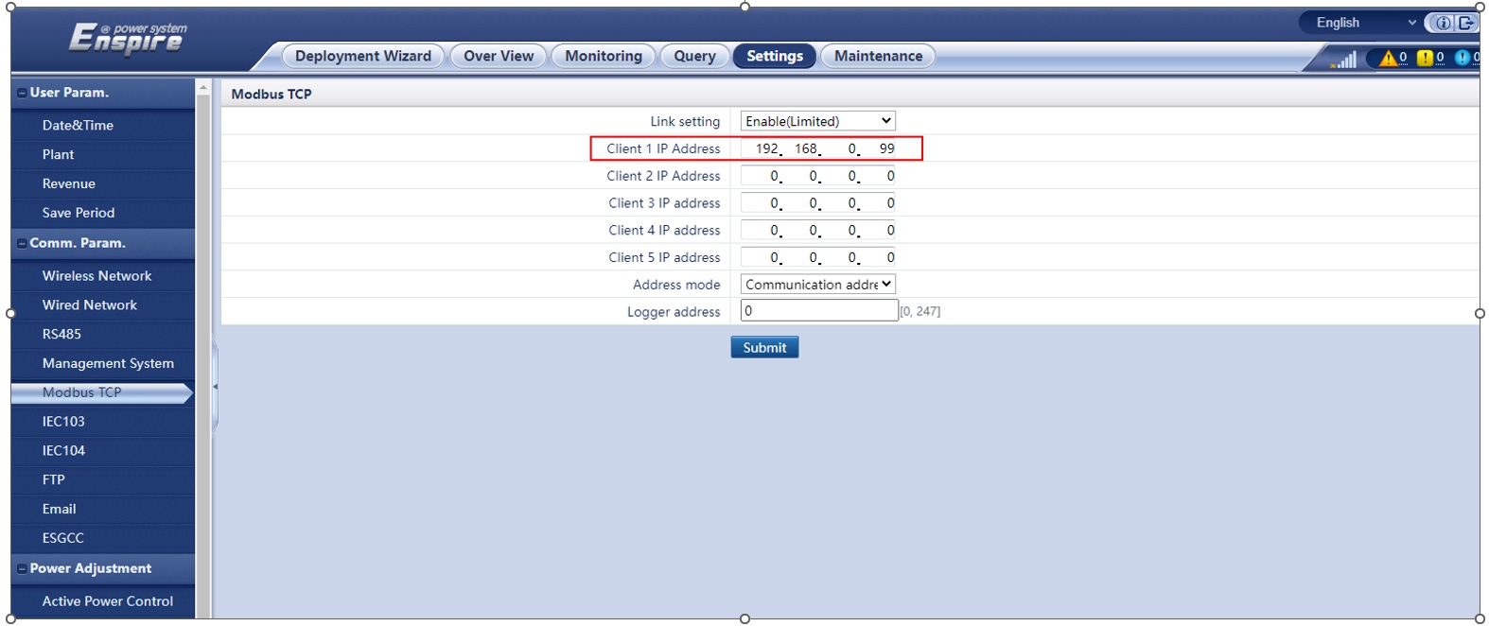Collapse the Power Adjustment section
Screen dimensions: 1489x626
point(22,569)
